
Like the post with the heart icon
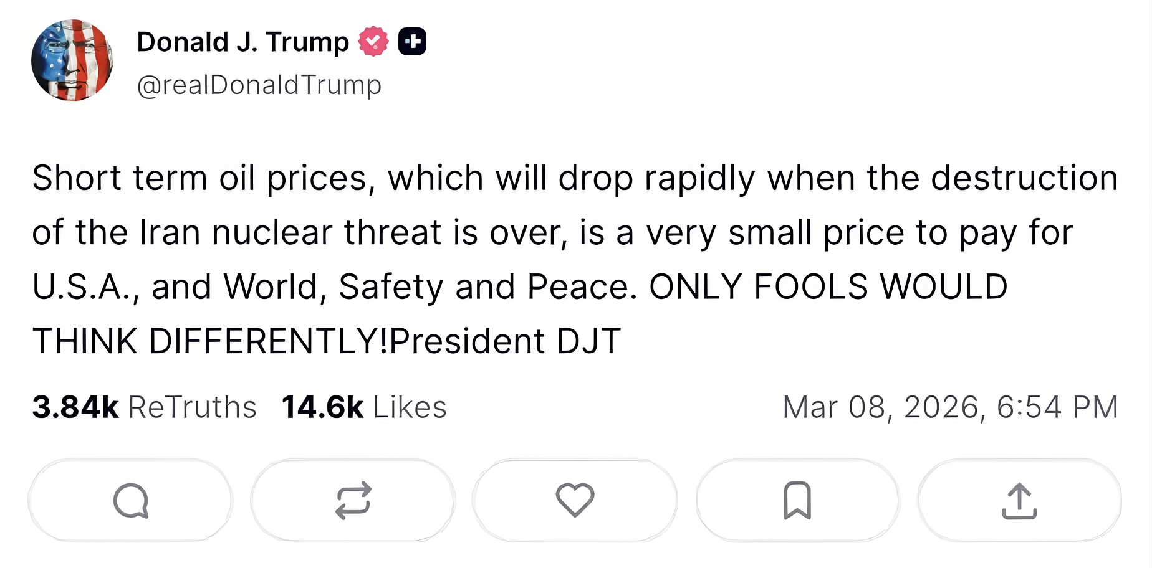(x=575, y=500)
